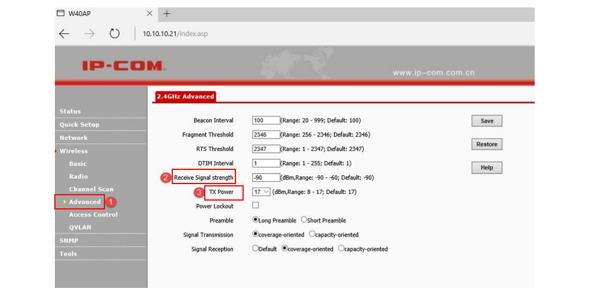
Task: Open the Status menu in sidebar
Action: point(70,112)
